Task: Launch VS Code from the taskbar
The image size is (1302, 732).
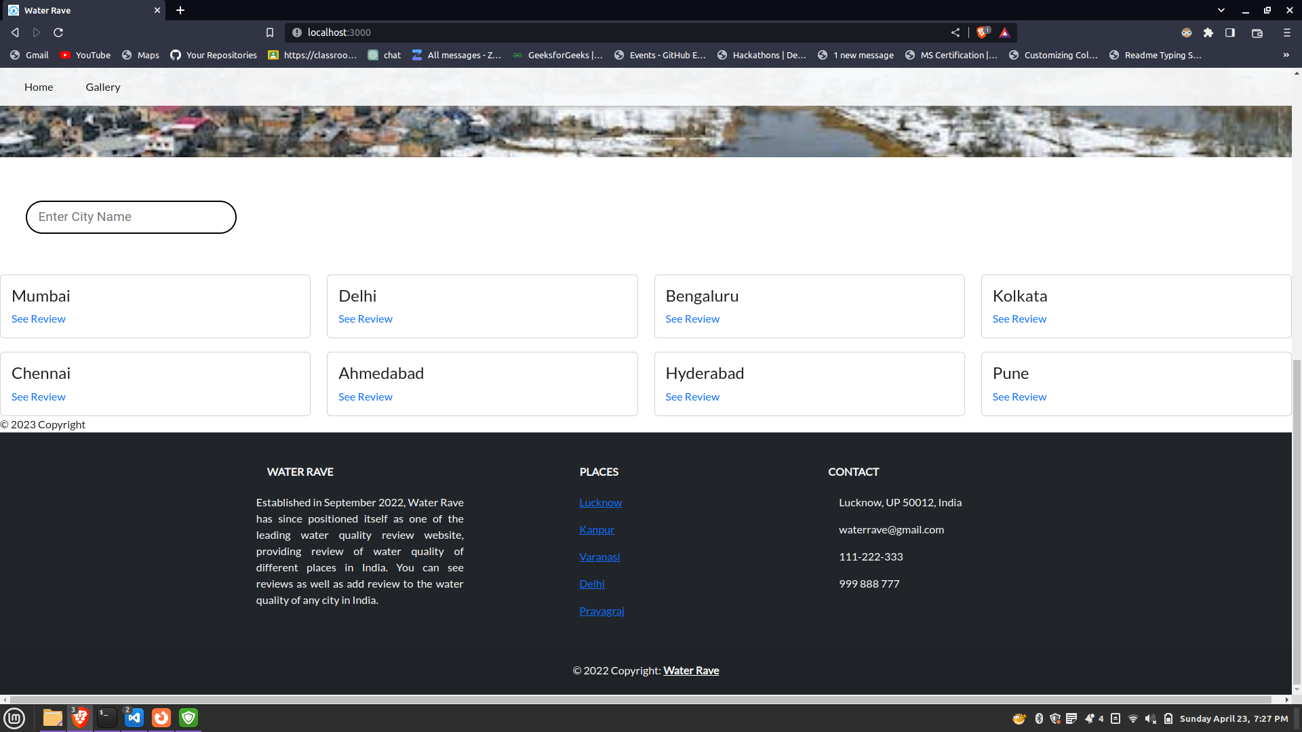Action: [134, 718]
